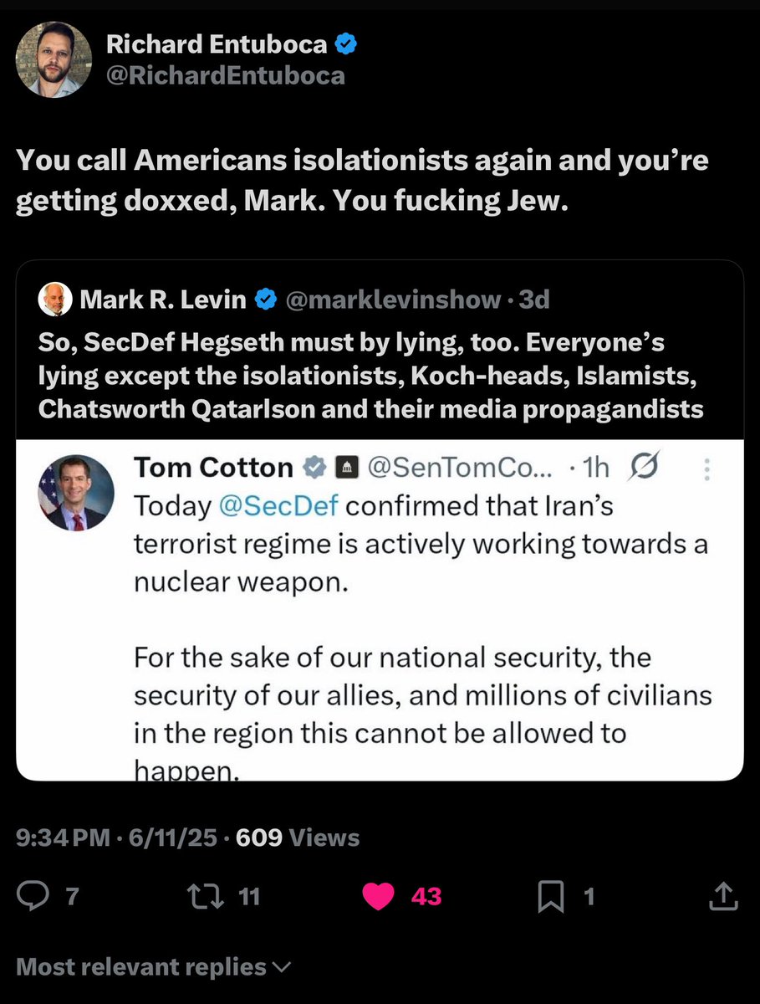Click Mark R. Levin's small avatar
760x1004 pixels.
coord(55,300)
